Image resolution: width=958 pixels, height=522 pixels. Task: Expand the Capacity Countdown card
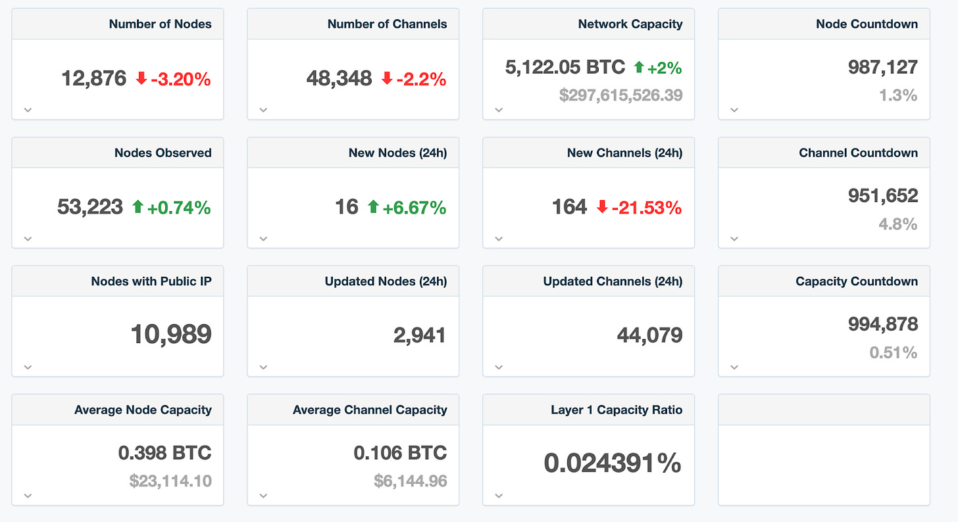(734, 367)
